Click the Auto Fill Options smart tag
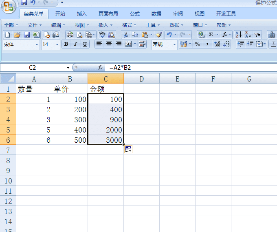 click(128, 149)
